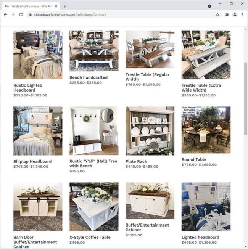The height and width of the screenshot is (249, 248).
Task: Click the coffee table price $495.00
Action: (77, 243)
